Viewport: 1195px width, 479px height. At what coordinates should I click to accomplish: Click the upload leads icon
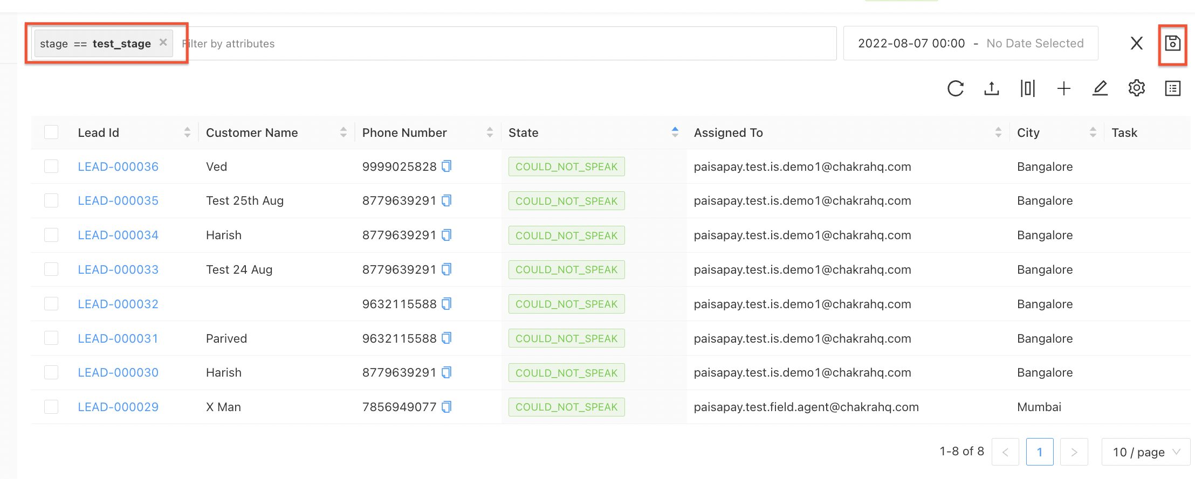(991, 88)
